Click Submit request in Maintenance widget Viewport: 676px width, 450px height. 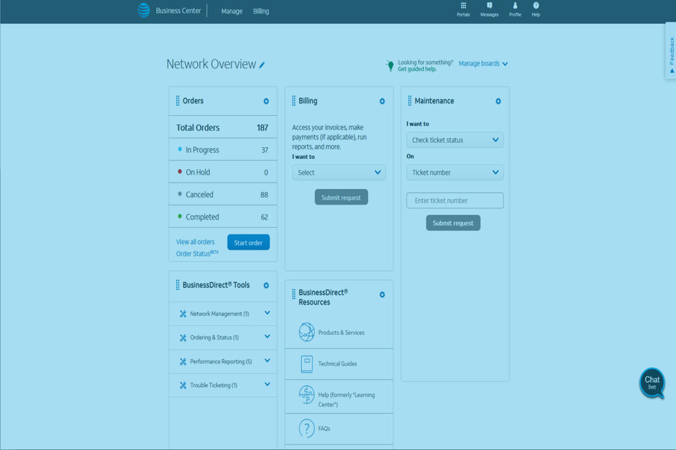point(453,223)
